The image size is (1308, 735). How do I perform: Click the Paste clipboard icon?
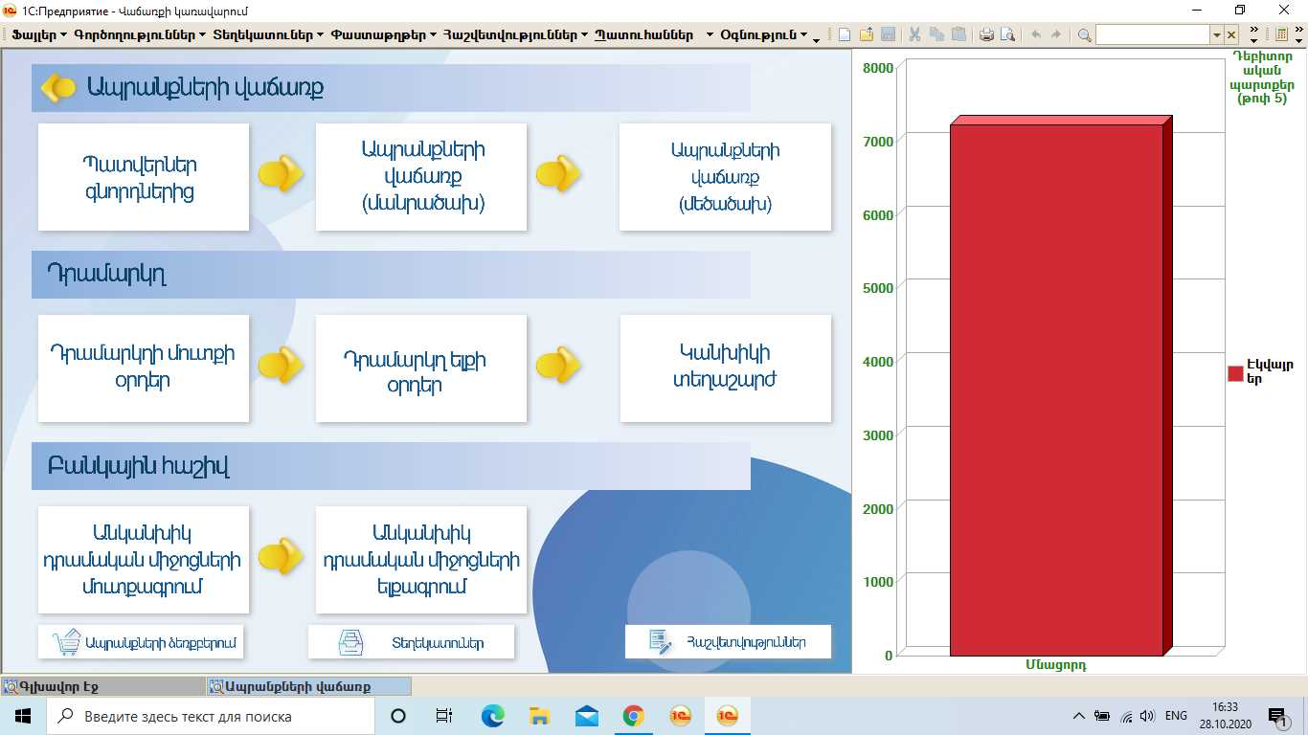pos(958,34)
